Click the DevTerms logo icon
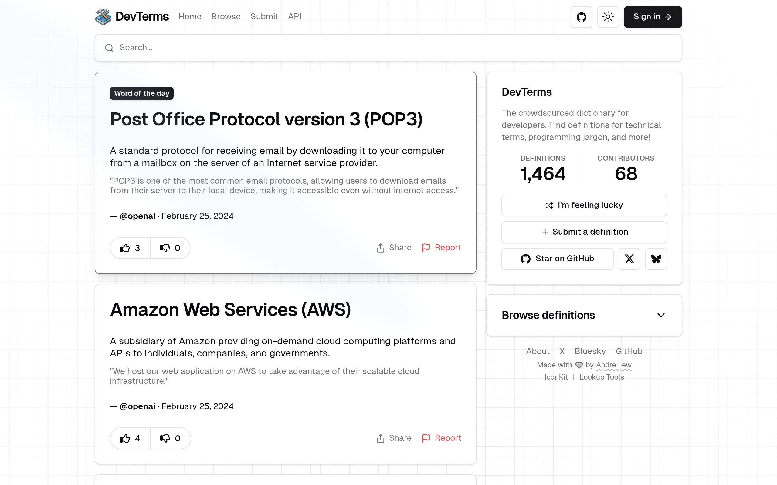 (x=103, y=17)
